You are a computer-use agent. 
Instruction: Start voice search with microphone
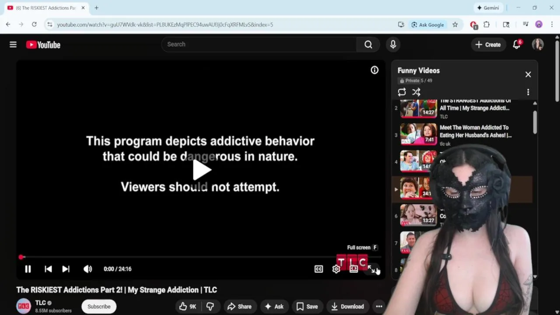[393, 44]
